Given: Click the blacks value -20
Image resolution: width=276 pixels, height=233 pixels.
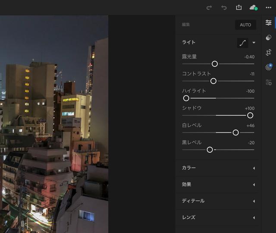Looking at the screenshot, I should tap(251, 143).
